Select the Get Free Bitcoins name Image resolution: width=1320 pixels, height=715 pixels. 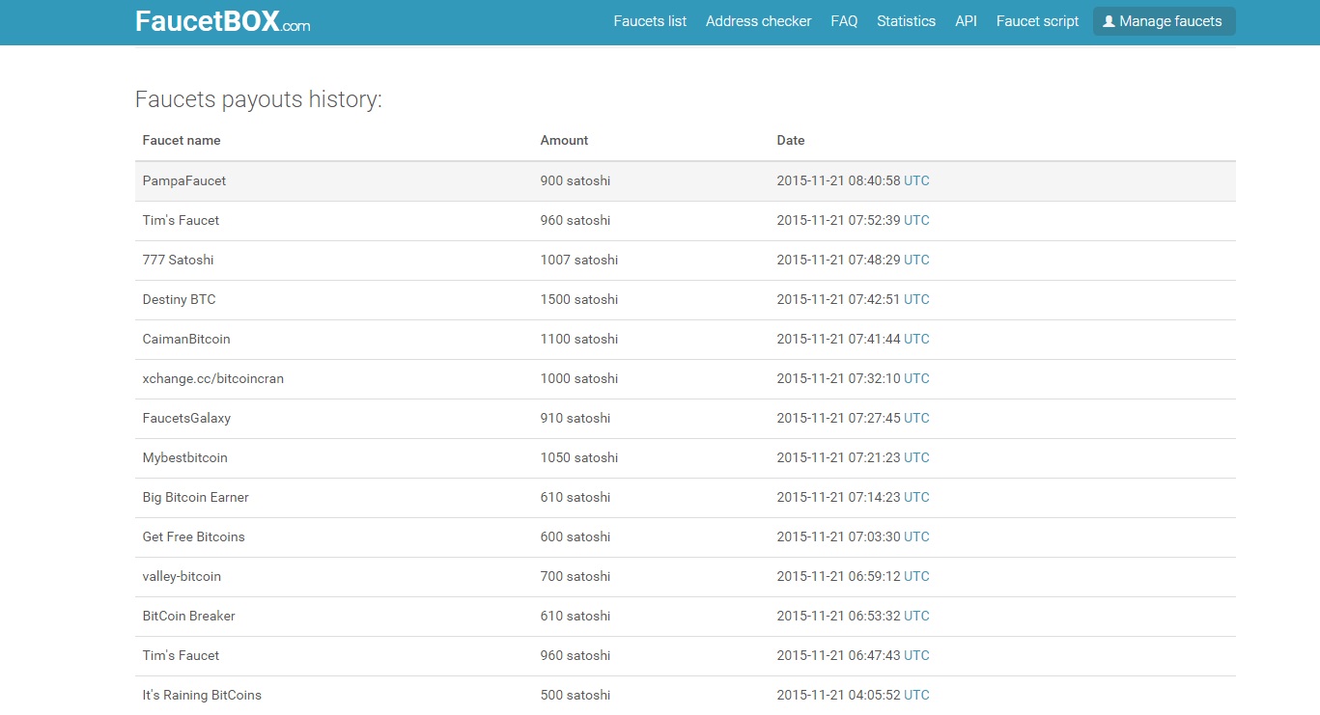(x=193, y=536)
